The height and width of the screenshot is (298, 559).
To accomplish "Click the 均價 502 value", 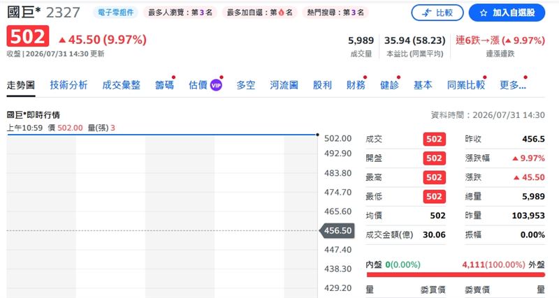I will click(x=438, y=216).
